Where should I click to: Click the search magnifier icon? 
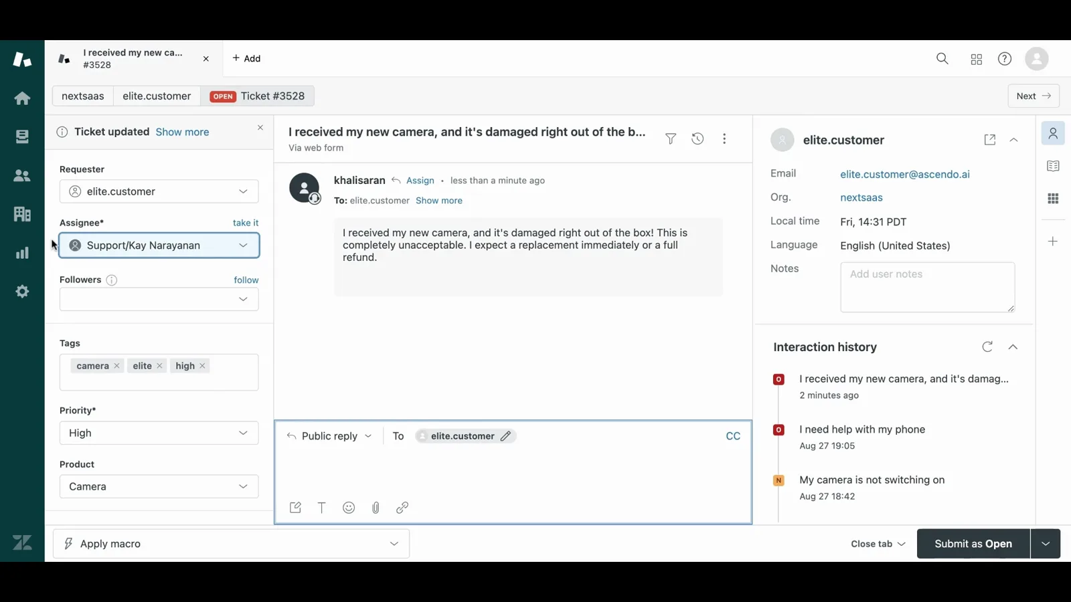point(942,59)
